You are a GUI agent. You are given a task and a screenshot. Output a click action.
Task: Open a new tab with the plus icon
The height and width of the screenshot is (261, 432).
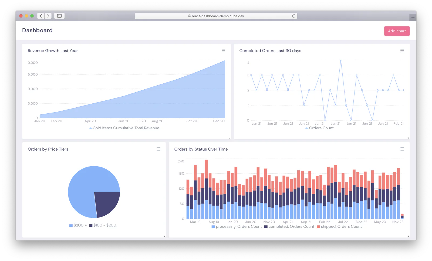413,18
